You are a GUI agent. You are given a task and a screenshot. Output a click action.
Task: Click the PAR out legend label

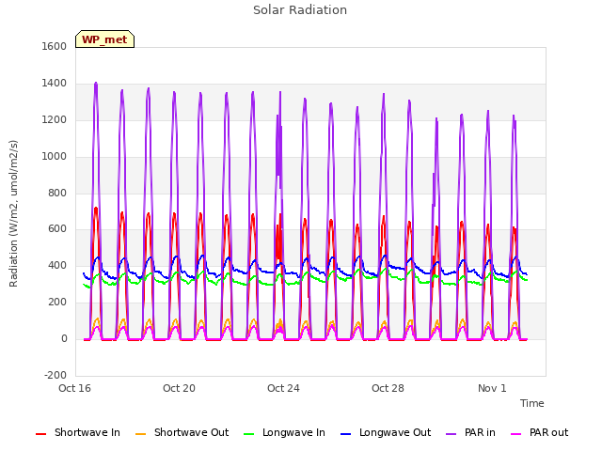click(x=548, y=432)
